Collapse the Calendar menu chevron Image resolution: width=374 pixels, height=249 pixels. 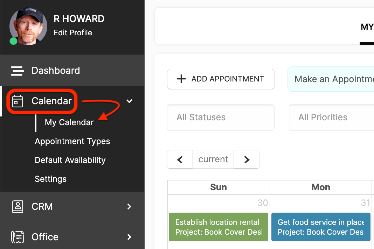point(129,101)
